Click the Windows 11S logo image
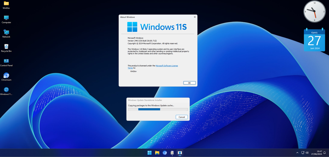The width and height of the screenshot is (329, 157). (x=157, y=27)
